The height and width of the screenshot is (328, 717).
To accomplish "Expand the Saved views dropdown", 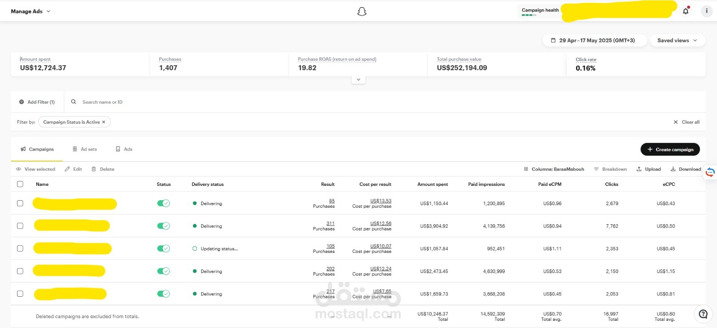I will coord(677,40).
